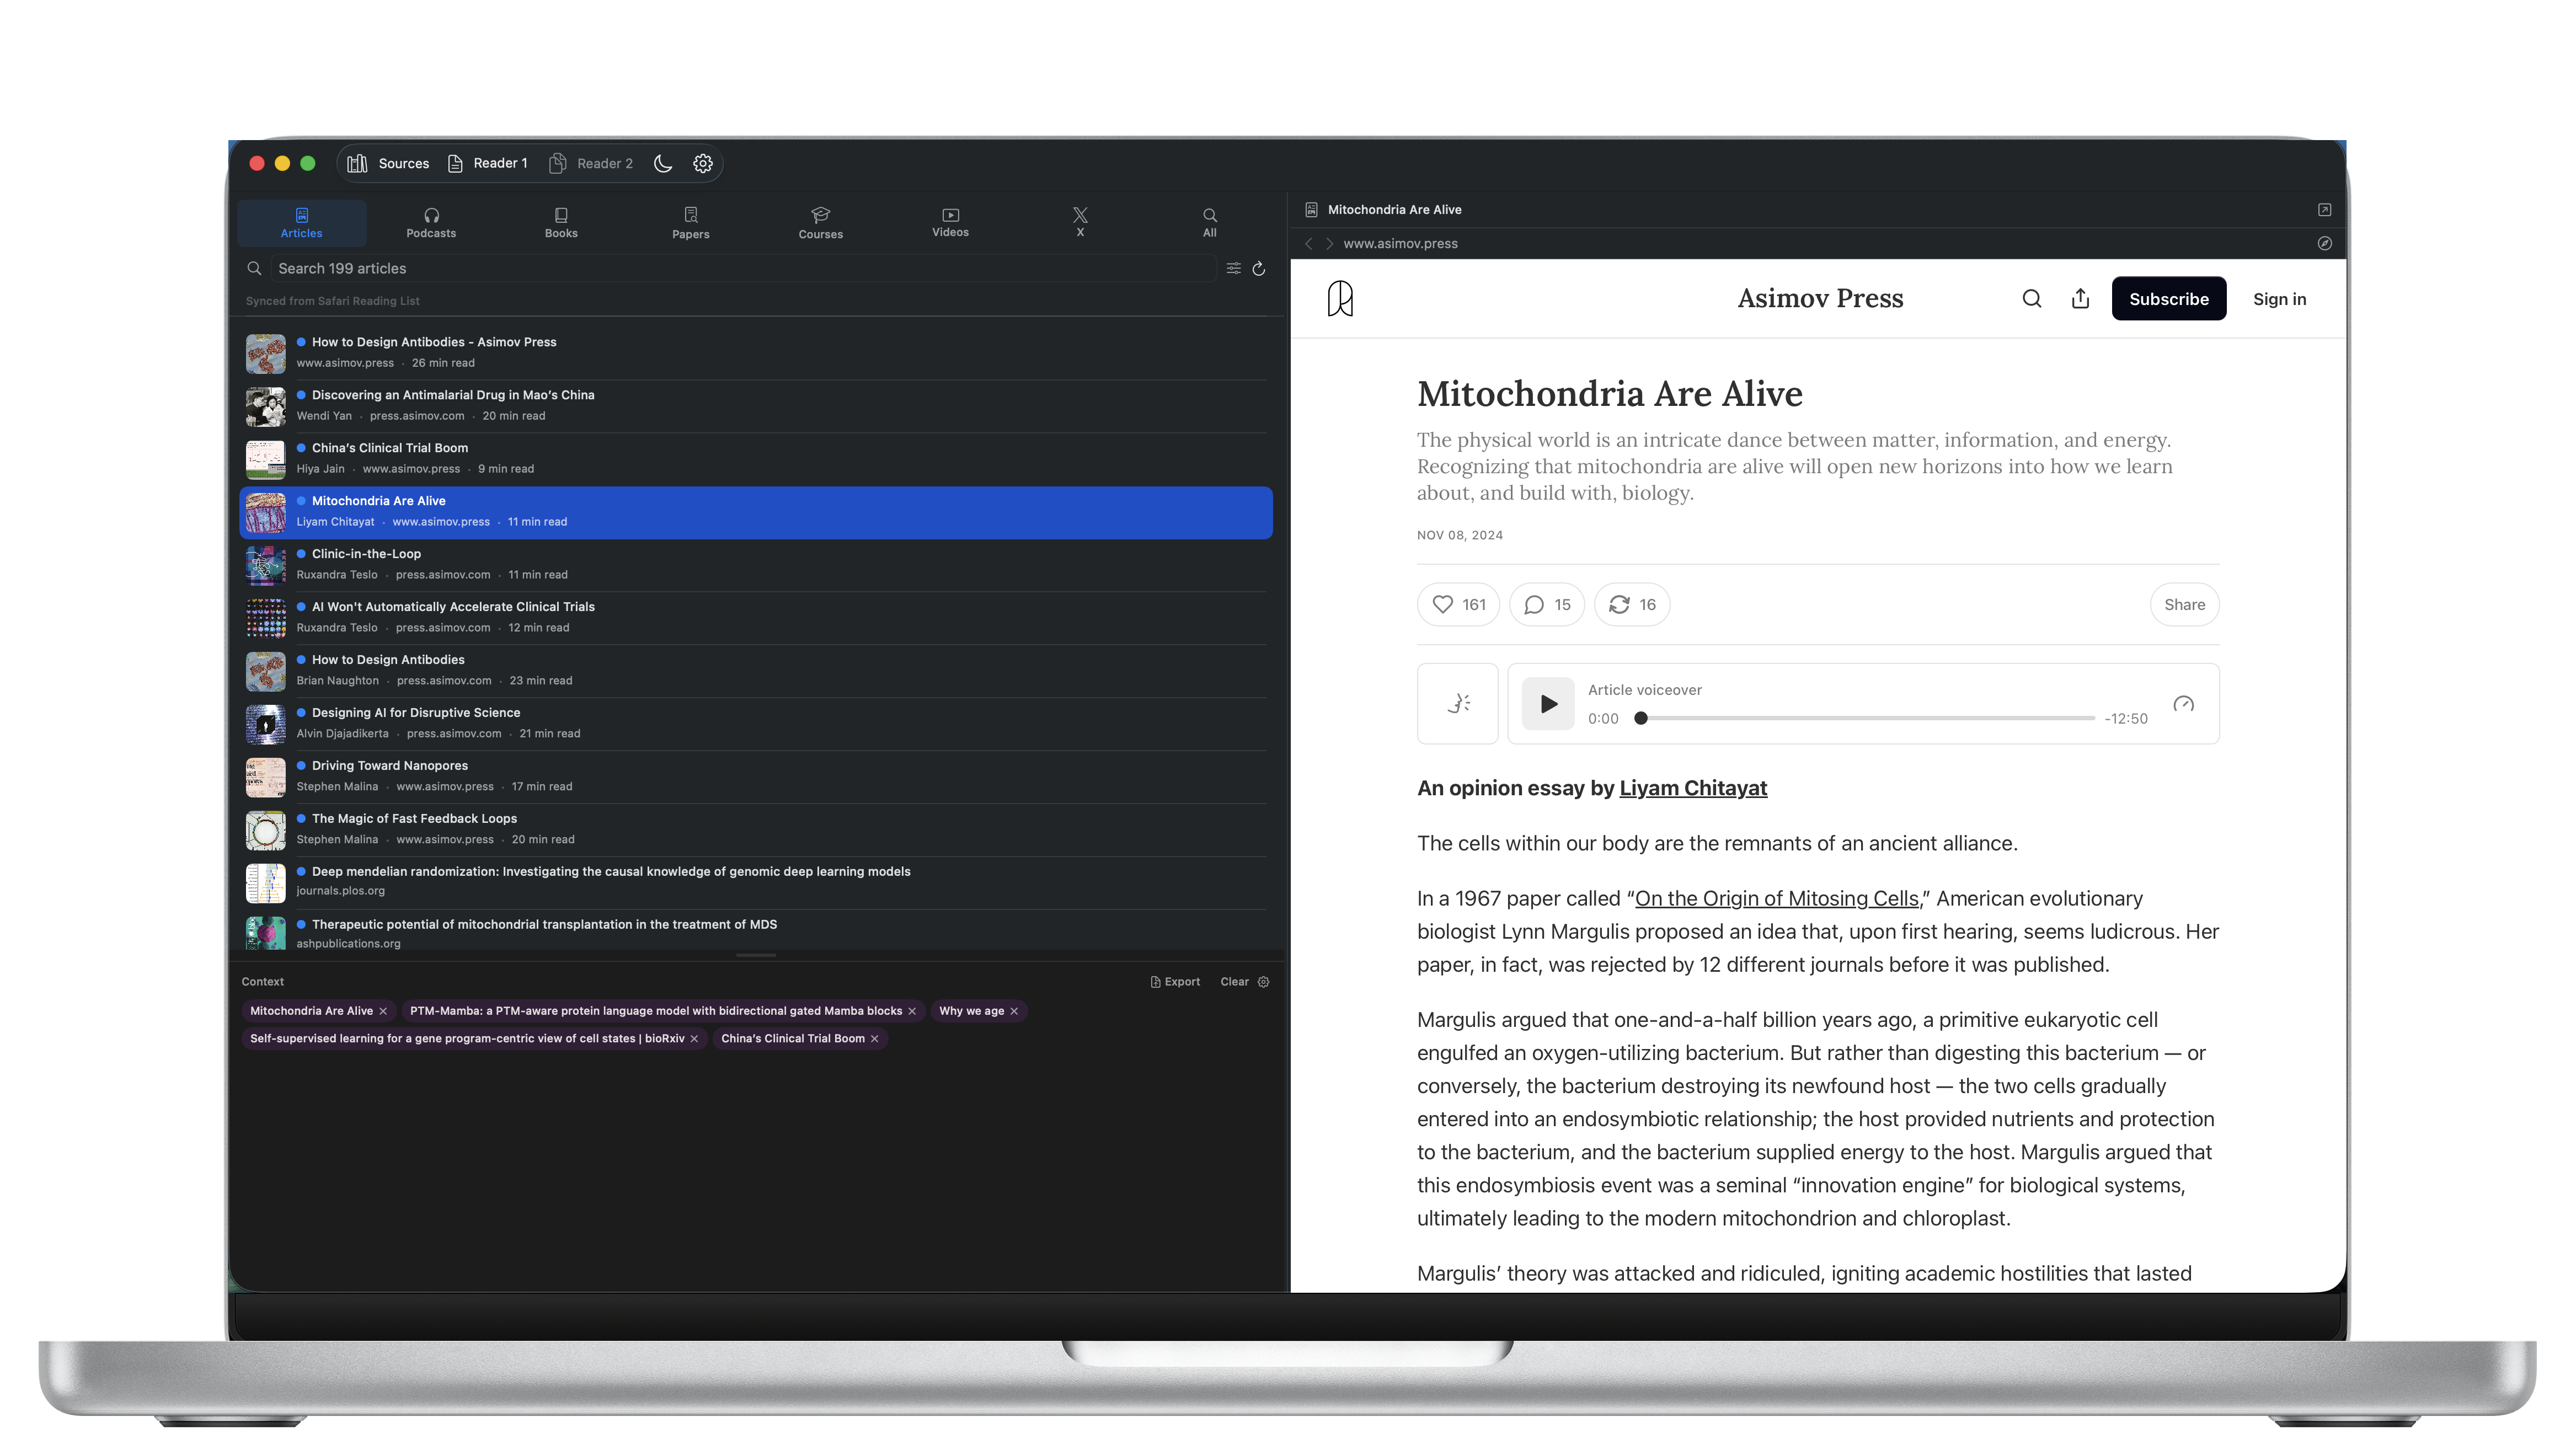Share Asimov Press via upload icon
Viewport: 2576px width, 1440px height.
2081,299
